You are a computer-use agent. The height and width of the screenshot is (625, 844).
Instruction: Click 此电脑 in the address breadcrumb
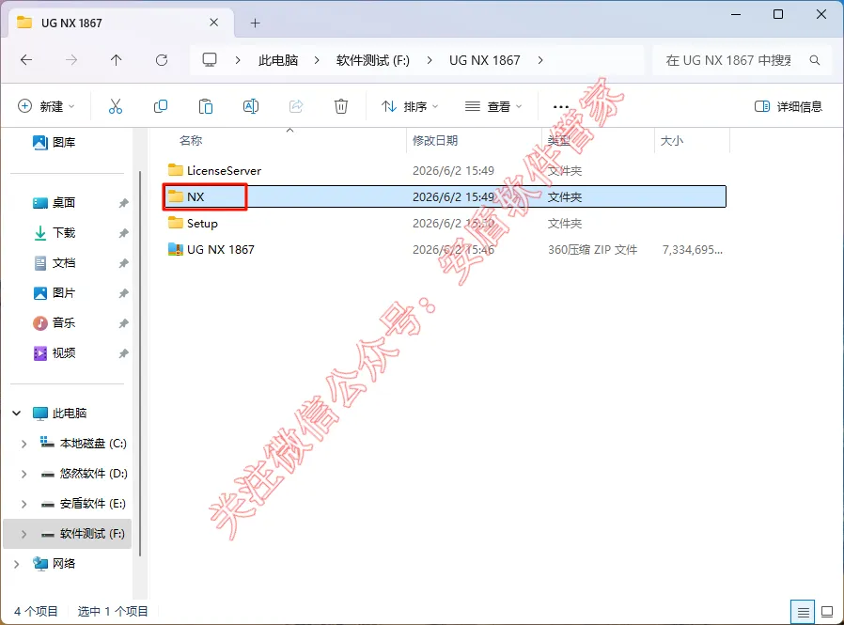point(278,60)
